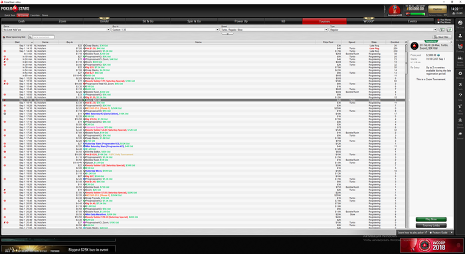The height and width of the screenshot is (254, 465).
Task: Switch to the Unfold tab
Action: 104,21
